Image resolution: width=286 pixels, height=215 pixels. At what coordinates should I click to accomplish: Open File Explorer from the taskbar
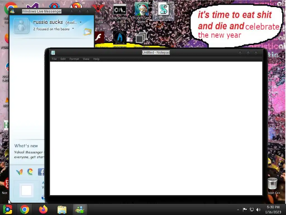[62, 209]
